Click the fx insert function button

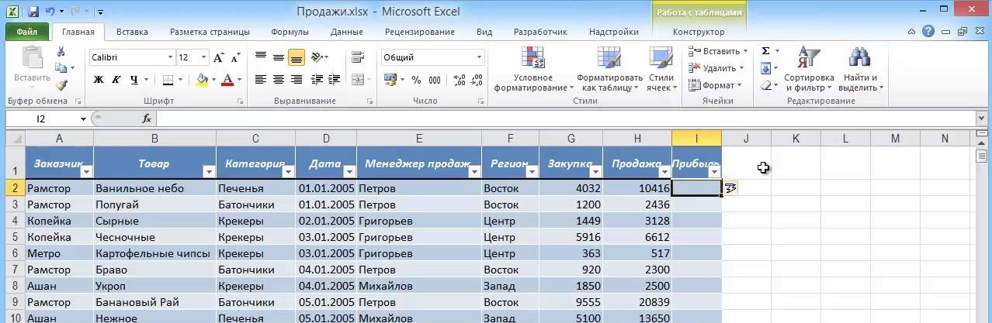(147, 119)
